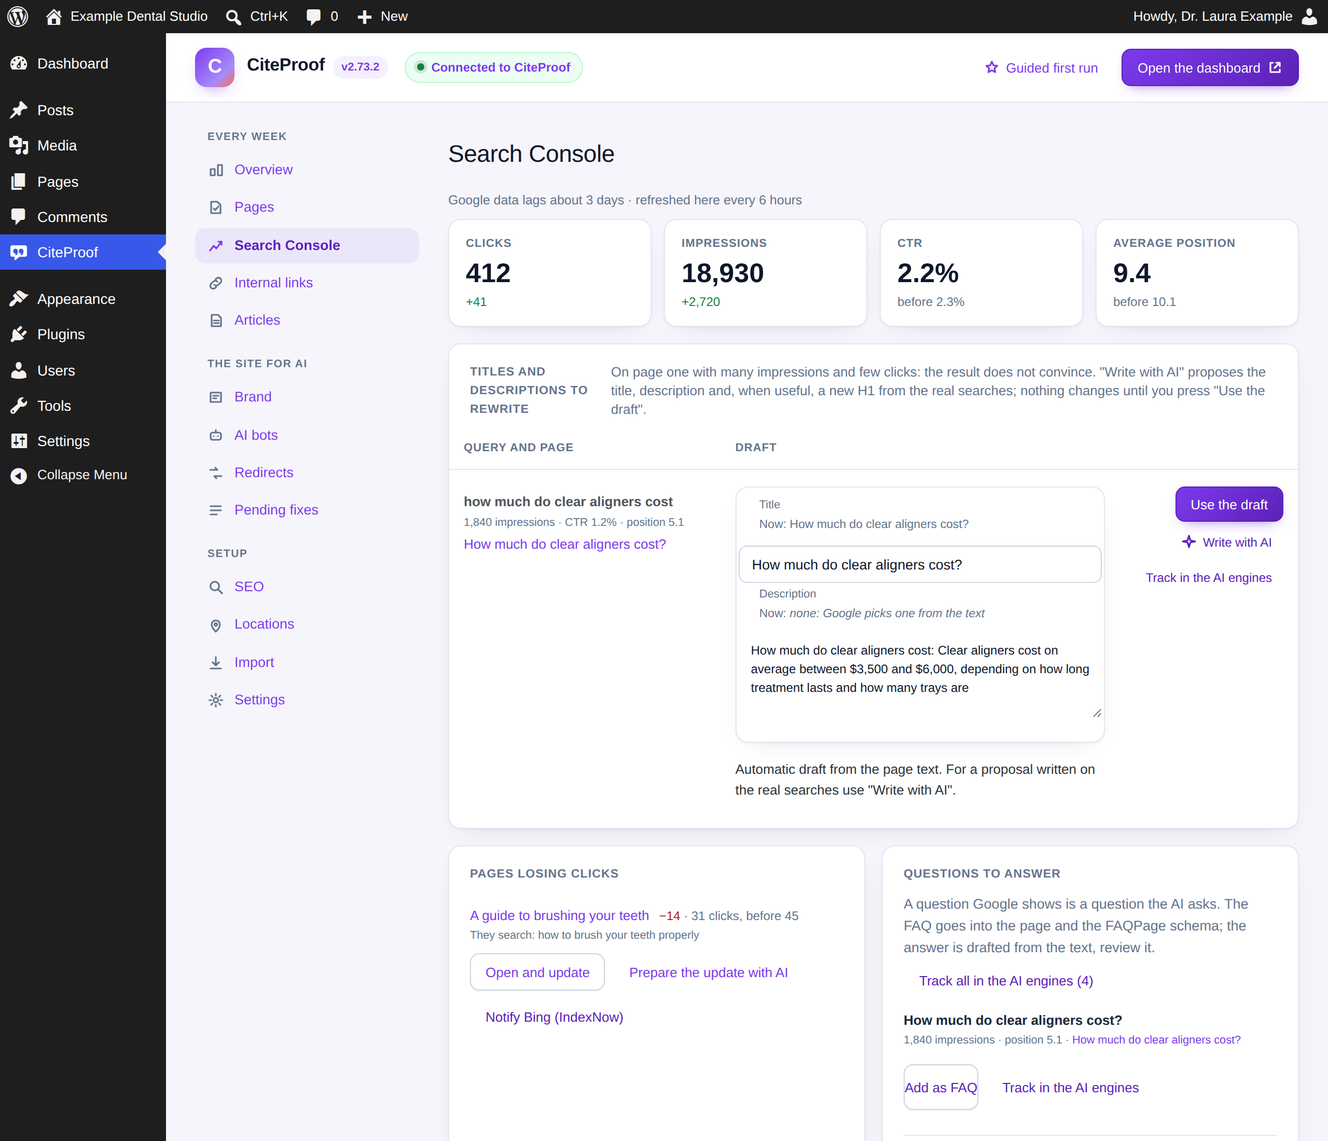Click the Write with AI sparkle icon
The width and height of the screenshot is (1328, 1141).
pos(1189,542)
